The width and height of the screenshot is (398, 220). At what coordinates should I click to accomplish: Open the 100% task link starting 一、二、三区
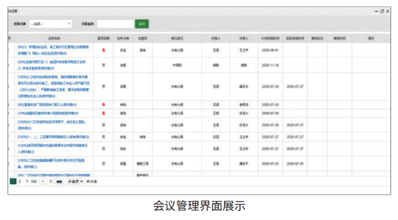pos(53,137)
